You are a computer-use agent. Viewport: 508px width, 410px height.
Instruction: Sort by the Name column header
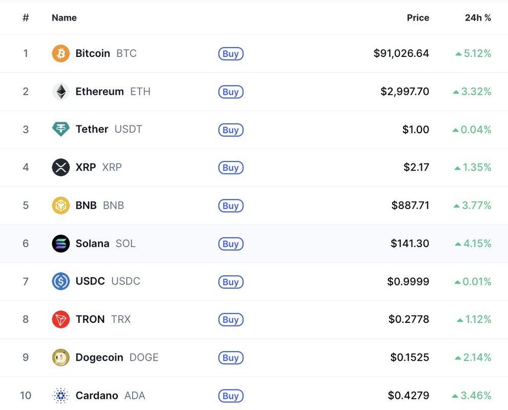coord(64,17)
